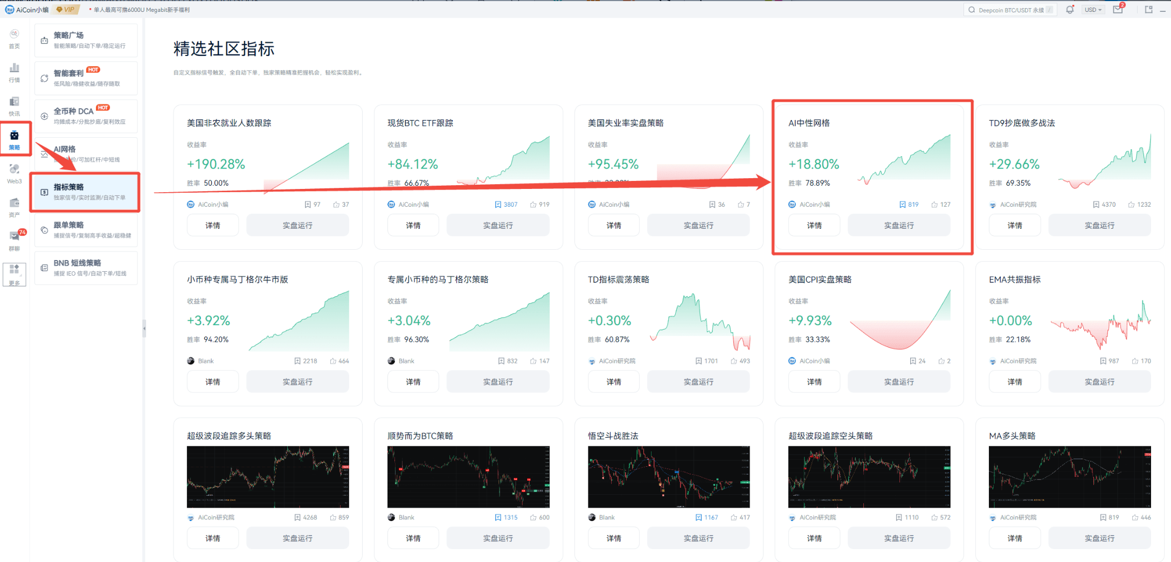Open the 跟单策略 menu item

pos(86,230)
